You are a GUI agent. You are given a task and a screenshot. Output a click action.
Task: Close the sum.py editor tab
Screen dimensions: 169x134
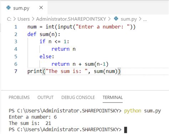coord(41,8)
